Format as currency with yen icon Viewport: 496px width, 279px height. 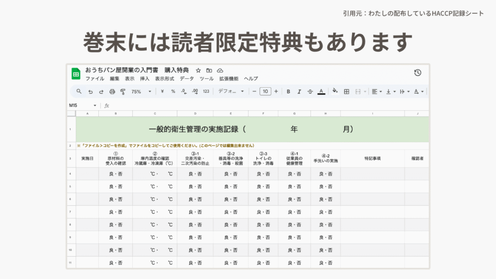162,92
